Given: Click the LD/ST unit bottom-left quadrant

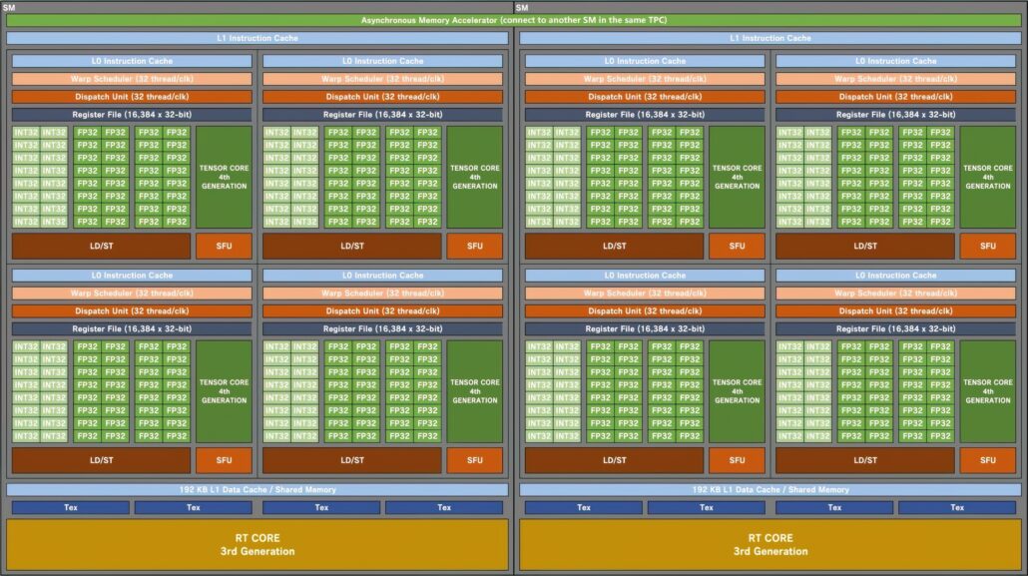Looking at the screenshot, I should click(100, 460).
